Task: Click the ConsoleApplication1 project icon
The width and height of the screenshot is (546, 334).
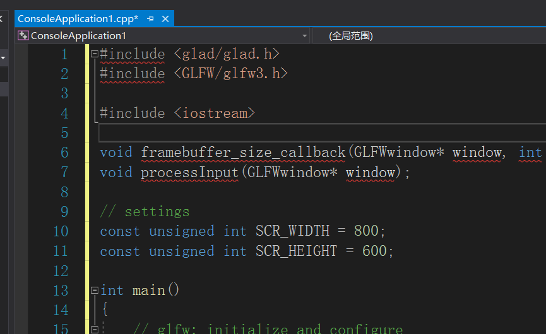Action: point(23,35)
